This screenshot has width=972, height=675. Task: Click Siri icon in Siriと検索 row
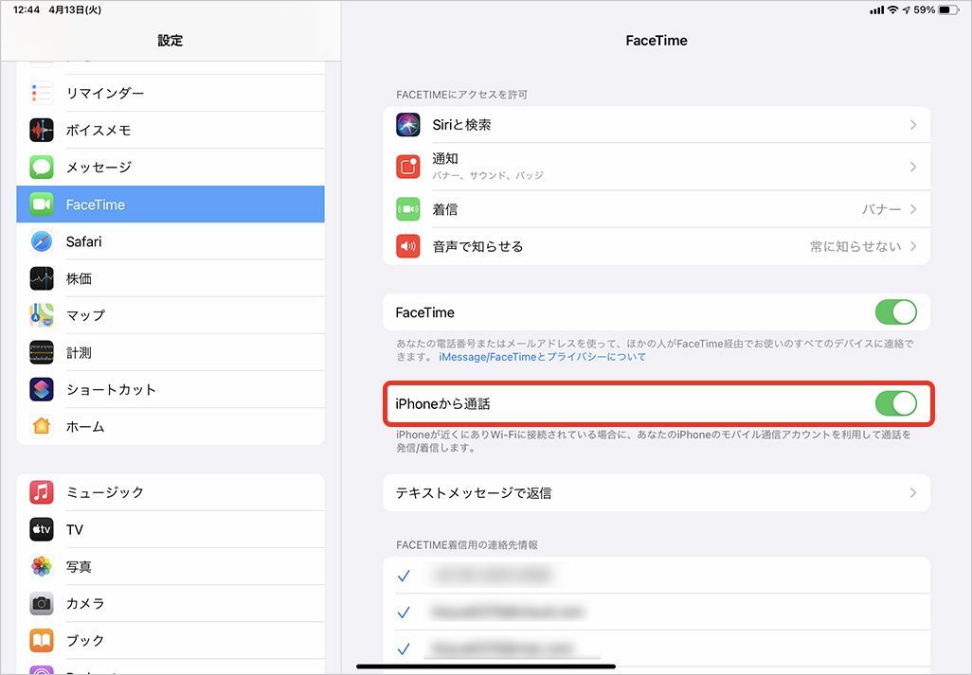[x=408, y=125]
